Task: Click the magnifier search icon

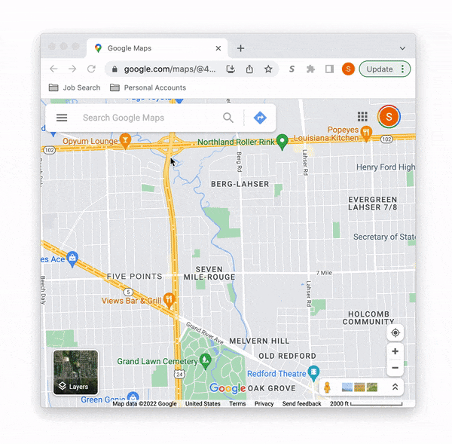Action: tap(228, 118)
